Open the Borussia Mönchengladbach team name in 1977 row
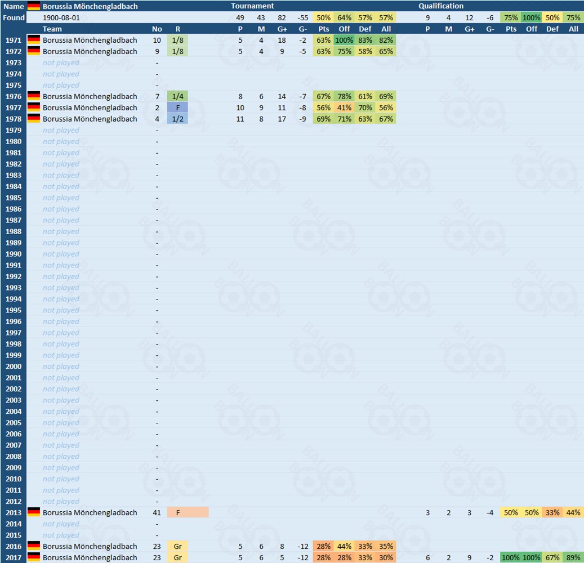 pos(90,108)
